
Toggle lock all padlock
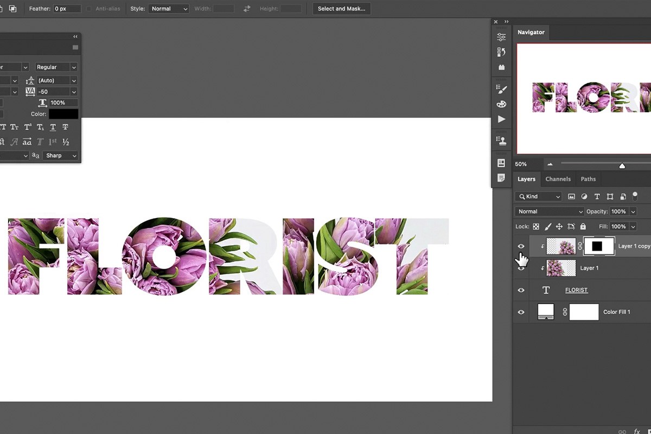pyautogui.click(x=583, y=227)
